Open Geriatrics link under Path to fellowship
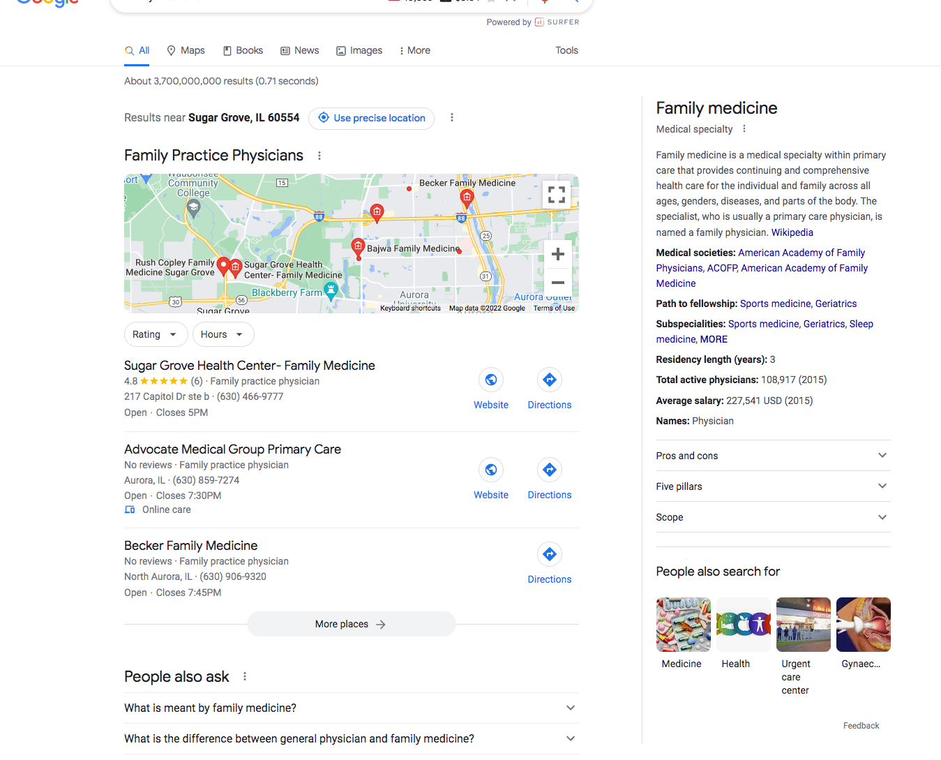 tap(836, 304)
